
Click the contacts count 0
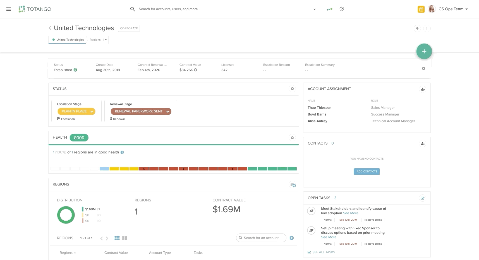(x=332, y=143)
